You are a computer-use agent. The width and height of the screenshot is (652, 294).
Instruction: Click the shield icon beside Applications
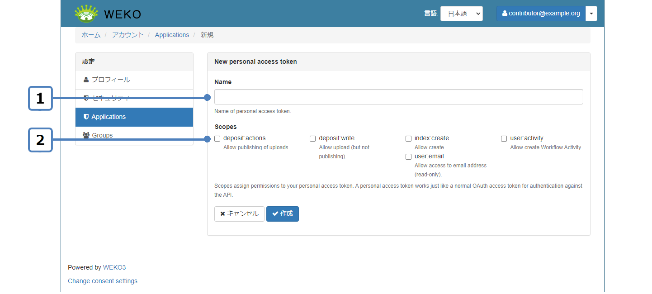tap(86, 117)
